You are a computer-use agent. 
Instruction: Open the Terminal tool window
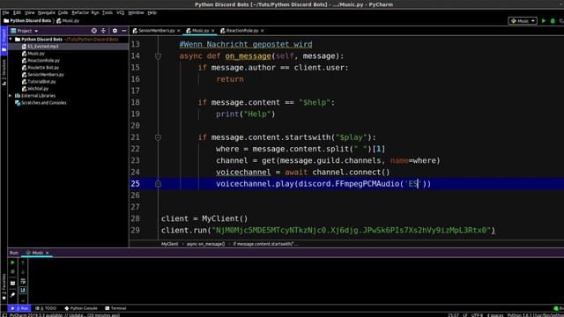pyautogui.click(x=115, y=308)
